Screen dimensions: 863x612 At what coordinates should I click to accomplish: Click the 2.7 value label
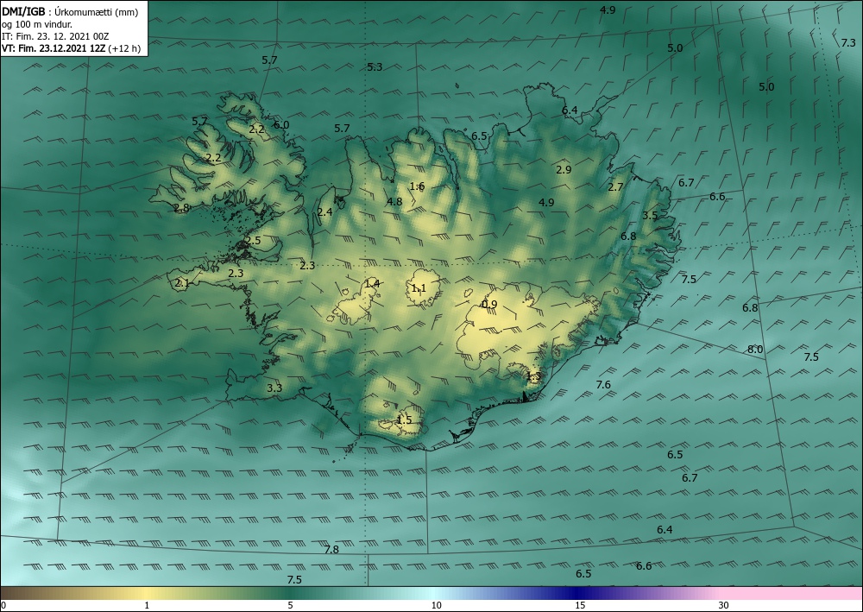[616, 187]
